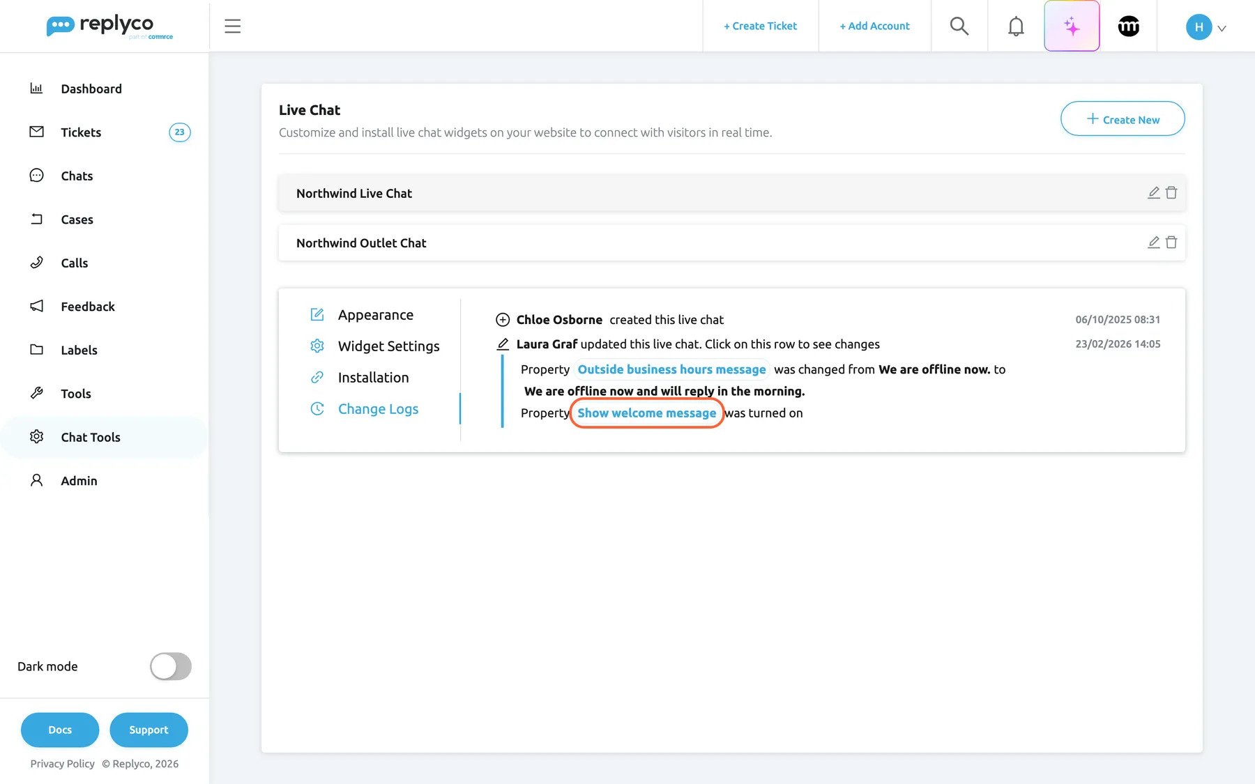Open Calls in sidebar
This screenshot has width=1255, height=784.
coord(105,263)
